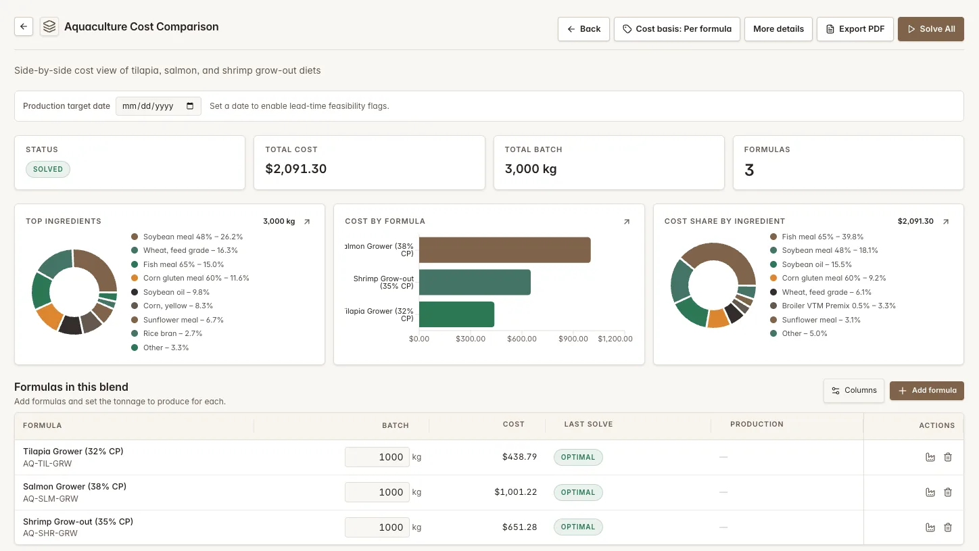Open the chart icon for Tilapia Grower row
The image size is (979, 551).
[x=930, y=457]
